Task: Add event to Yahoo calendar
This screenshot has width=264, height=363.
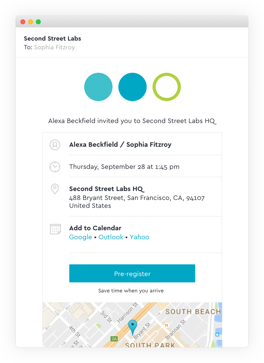Action: point(140,237)
